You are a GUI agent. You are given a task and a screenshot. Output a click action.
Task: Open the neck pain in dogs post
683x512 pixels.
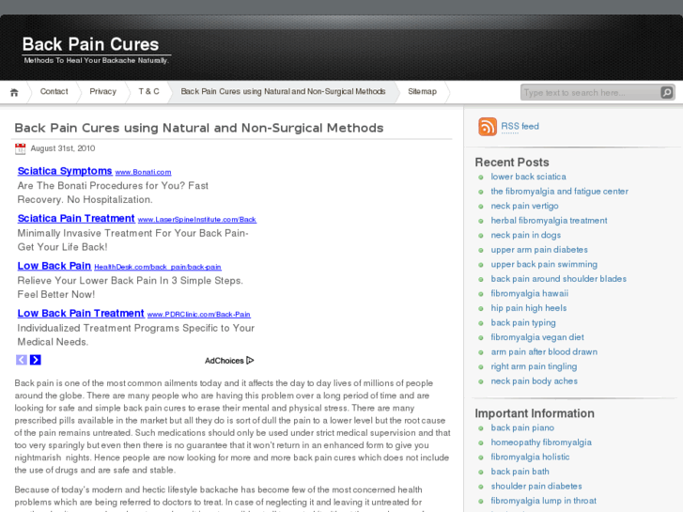(526, 235)
